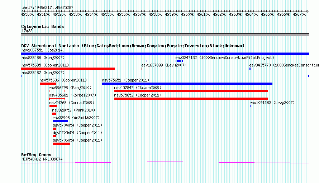Select the thin blue nsv833487 span line
319x183 pixels.
click(165, 76)
